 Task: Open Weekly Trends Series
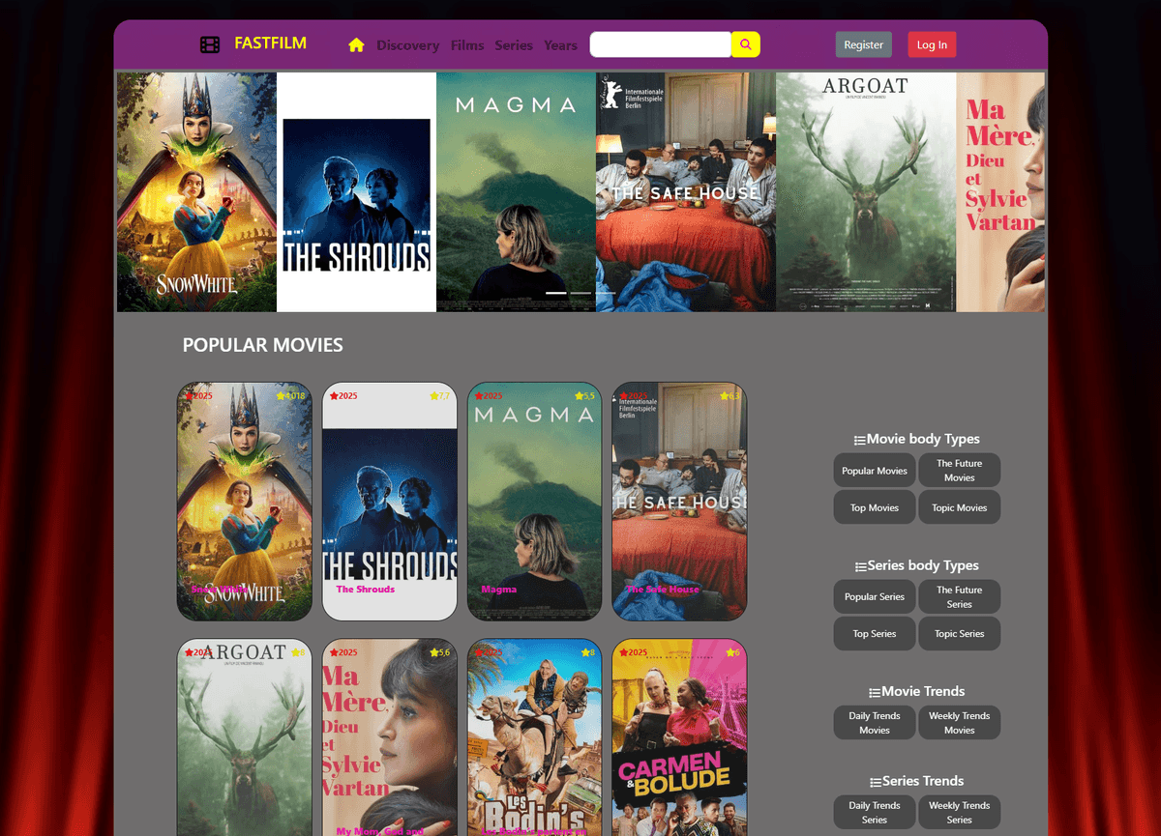pyautogui.click(x=959, y=813)
